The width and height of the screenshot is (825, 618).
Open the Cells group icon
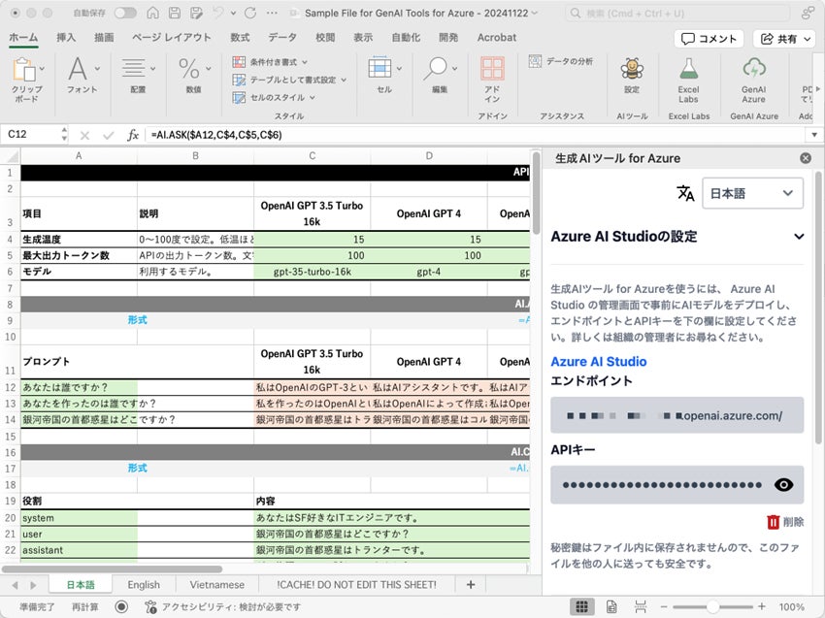coord(379,68)
